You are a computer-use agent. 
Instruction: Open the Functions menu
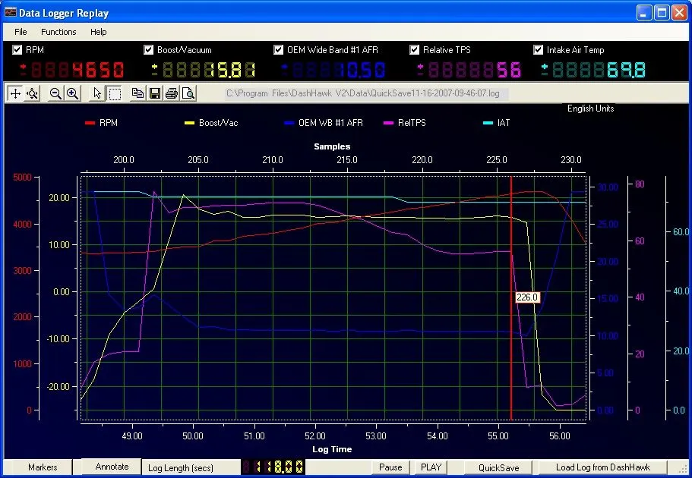coord(58,32)
